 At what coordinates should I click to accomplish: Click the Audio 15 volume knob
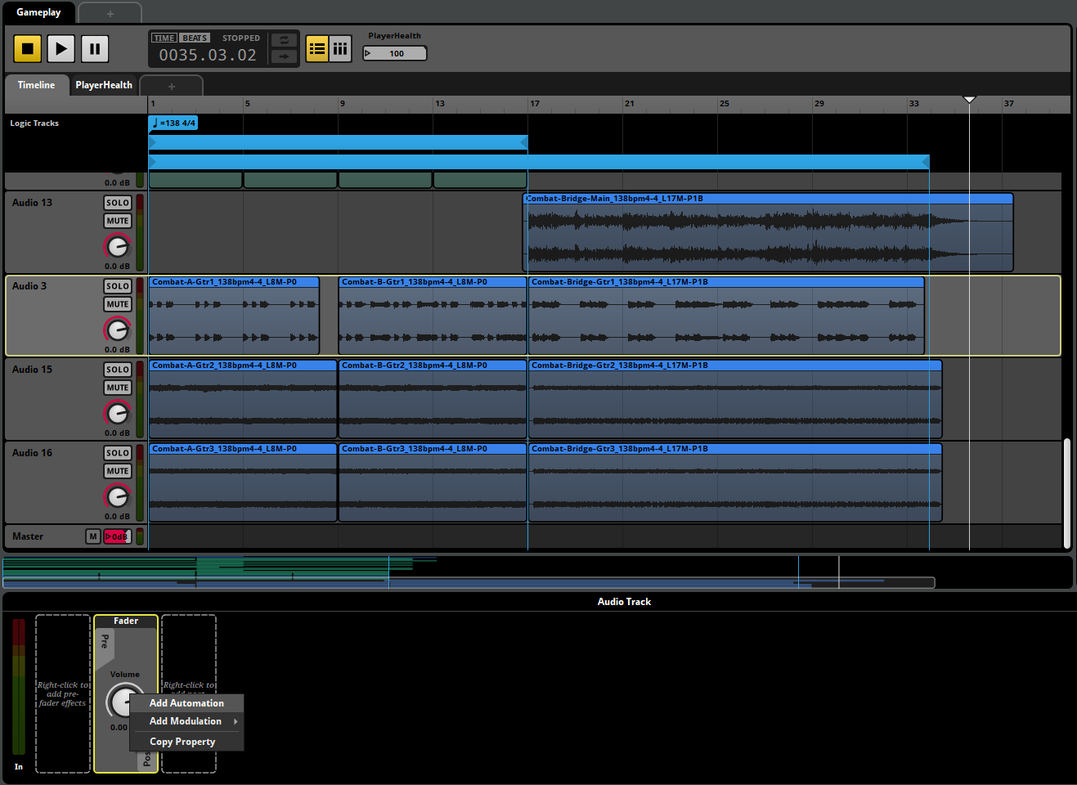coord(117,413)
